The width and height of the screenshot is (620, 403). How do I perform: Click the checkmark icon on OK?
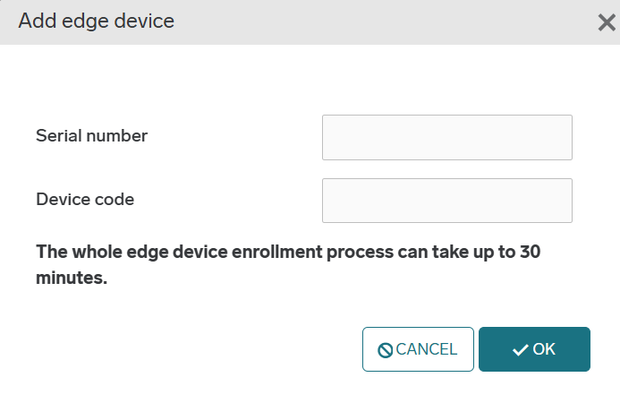point(520,350)
